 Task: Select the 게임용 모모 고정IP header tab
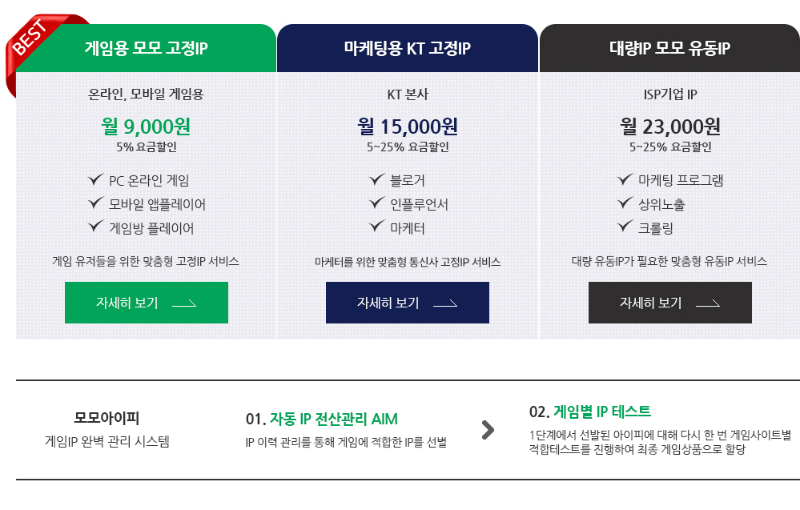point(146,48)
